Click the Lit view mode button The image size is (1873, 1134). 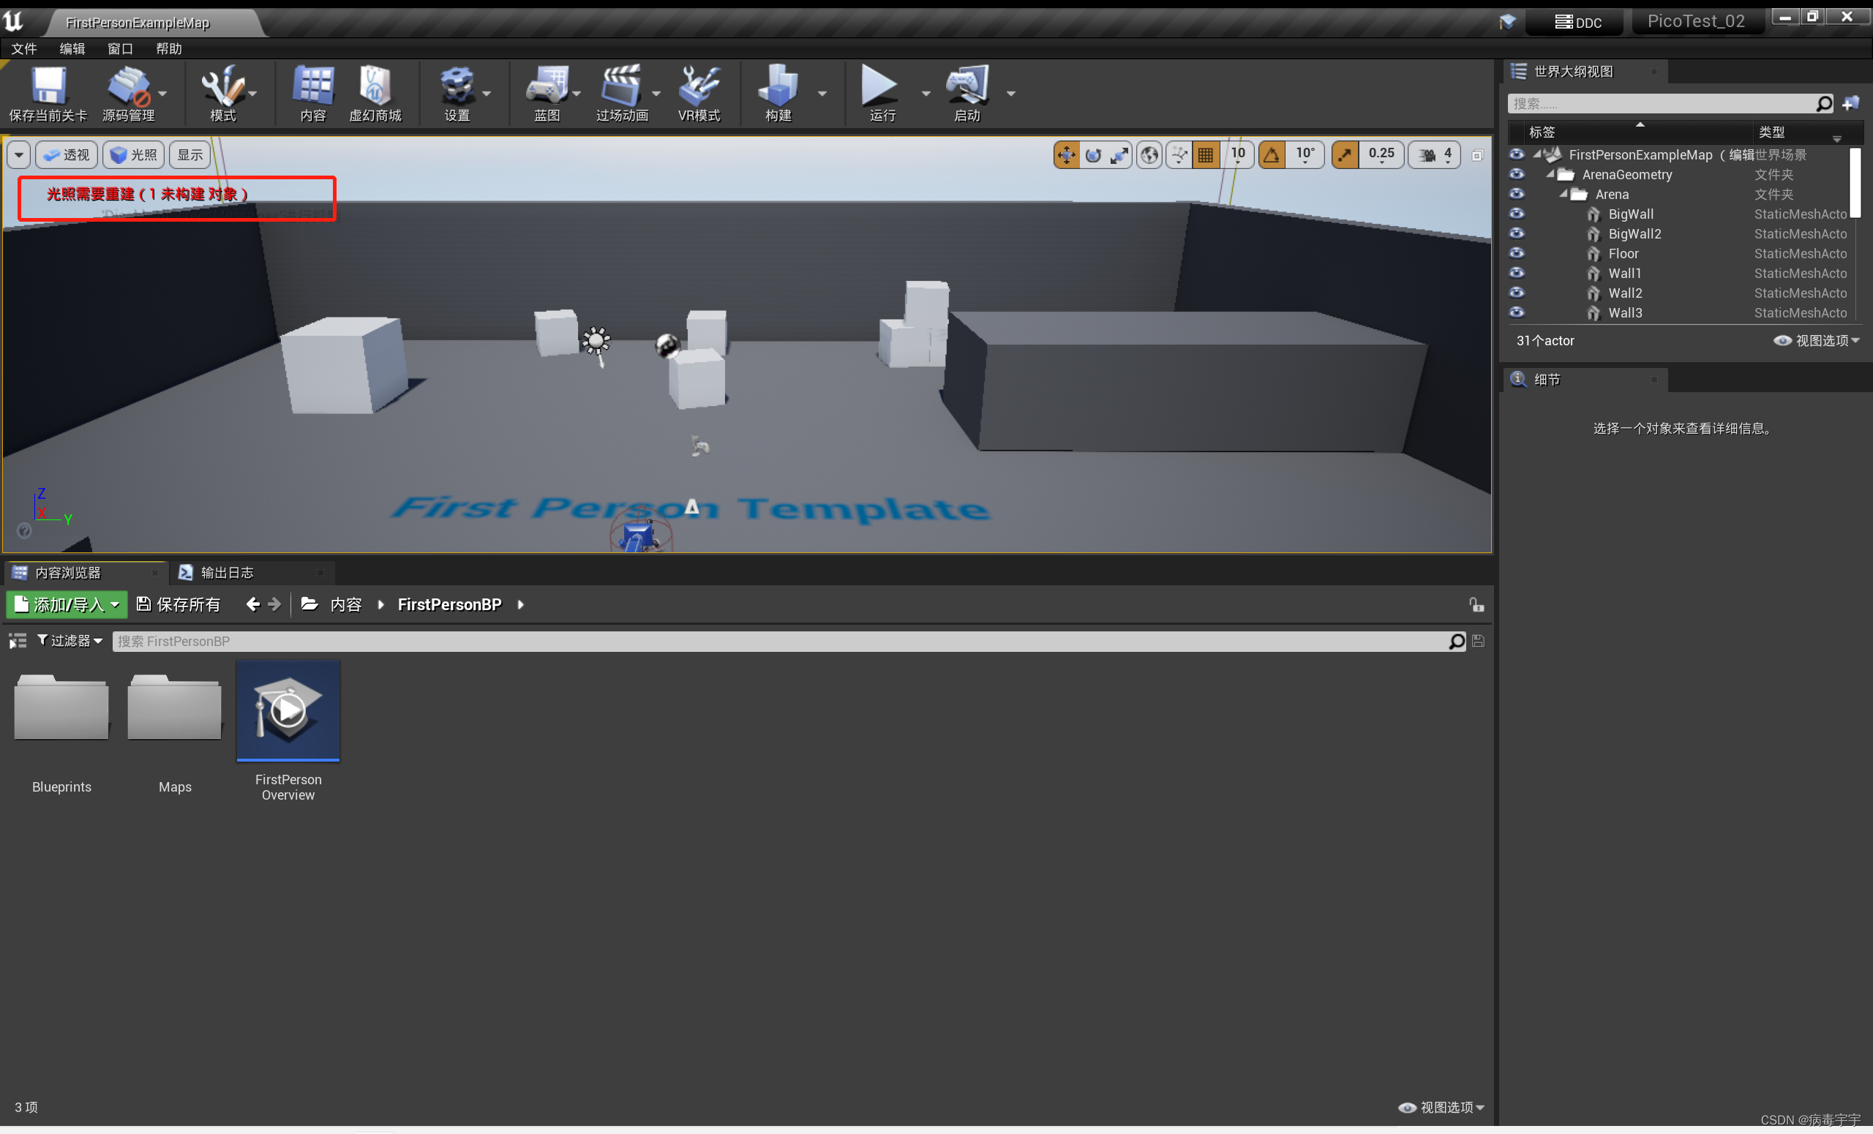[134, 155]
